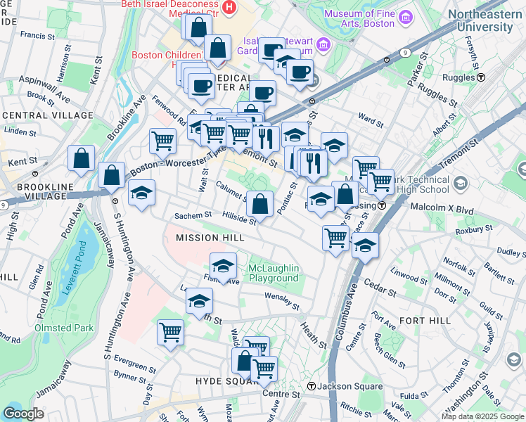Click the grocery cart marker near Olmsted Park
Image resolution: width=526 pixels, height=422 pixels.
[x=170, y=334]
